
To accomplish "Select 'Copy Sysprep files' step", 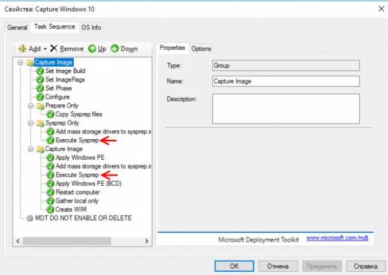I will pos(79,115).
